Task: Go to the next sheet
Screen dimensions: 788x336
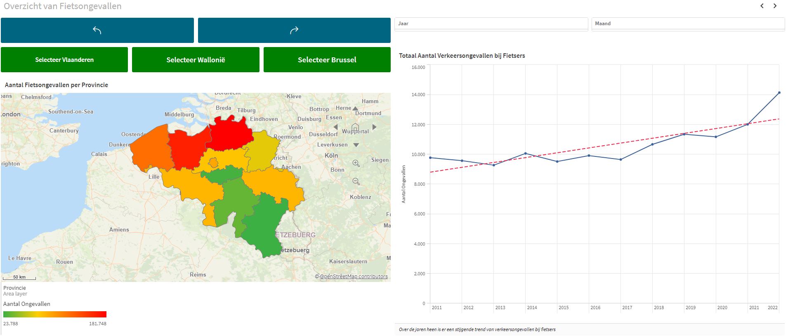Action: (x=775, y=6)
